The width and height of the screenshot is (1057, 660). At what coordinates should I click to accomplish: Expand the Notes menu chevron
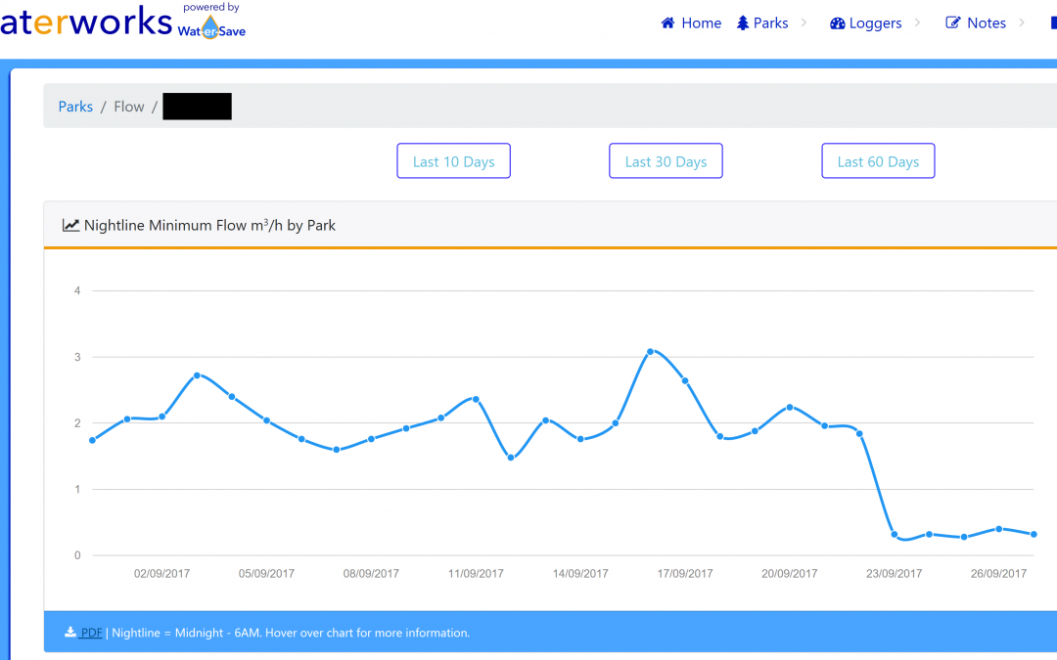pyautogui.click(x=1022, y=23)
